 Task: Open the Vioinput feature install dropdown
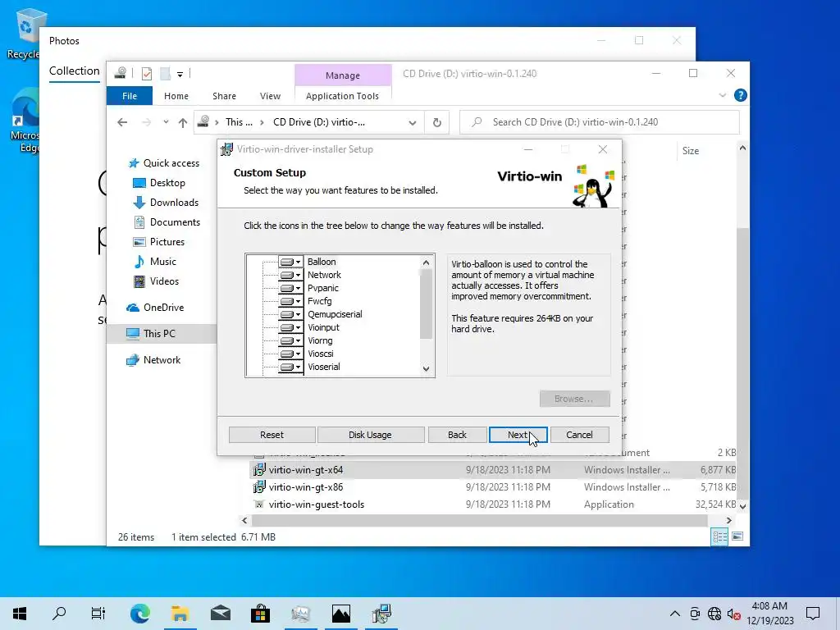point(290,327)
